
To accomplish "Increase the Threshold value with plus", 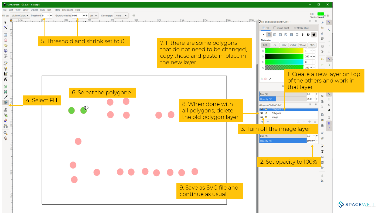I will tap(51, 16).
